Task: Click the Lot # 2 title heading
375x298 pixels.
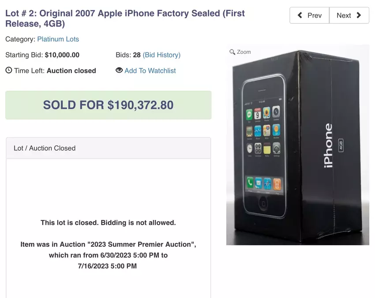Action: 125,18
